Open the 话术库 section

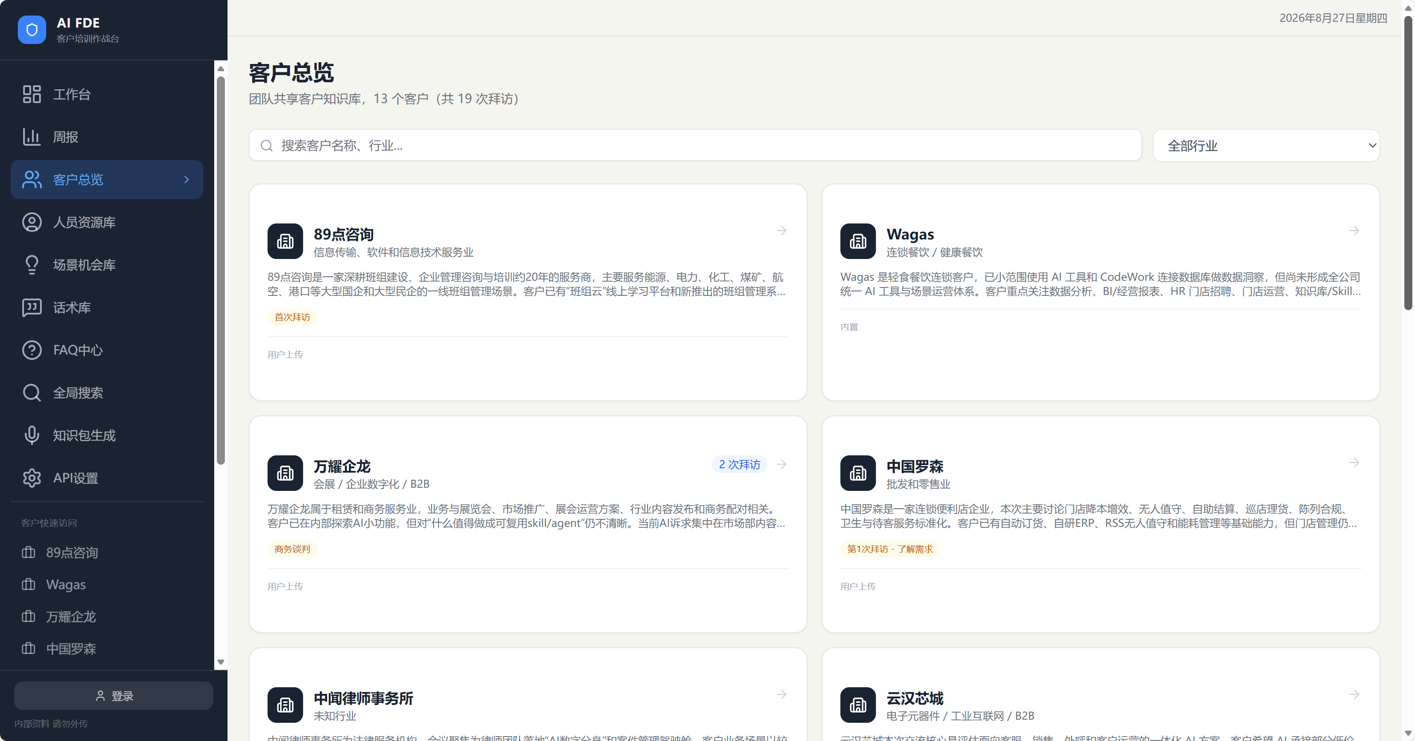(x=107, y=307)
